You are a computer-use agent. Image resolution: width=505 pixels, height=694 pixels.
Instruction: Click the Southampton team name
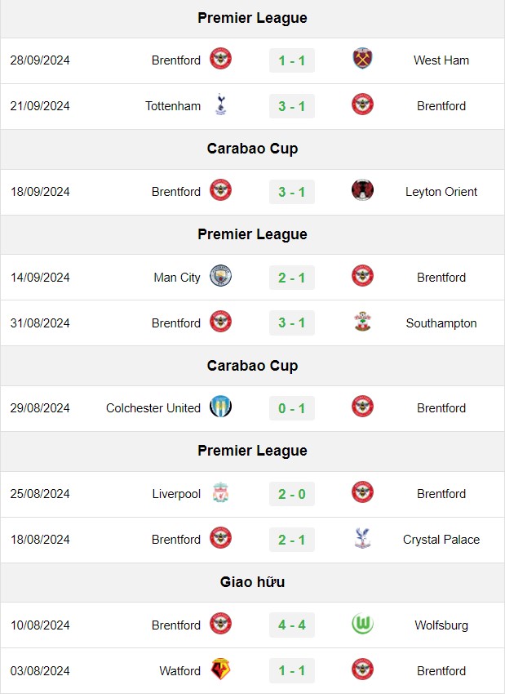441,323
